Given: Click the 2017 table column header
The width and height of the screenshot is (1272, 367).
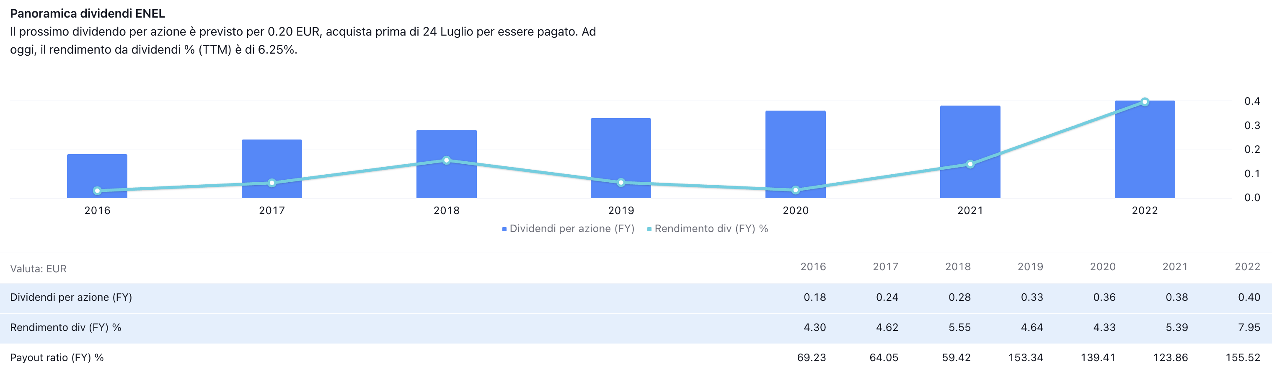Looking at the screenshot, I should 885,267.
